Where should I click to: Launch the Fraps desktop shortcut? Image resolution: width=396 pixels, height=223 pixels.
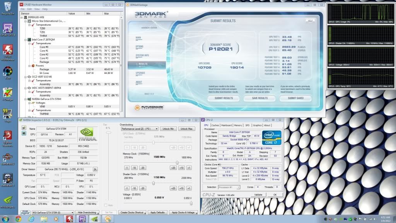point(8,115)
